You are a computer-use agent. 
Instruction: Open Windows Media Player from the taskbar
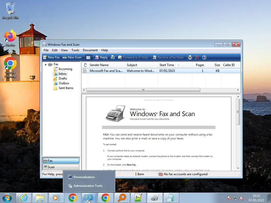56,198
